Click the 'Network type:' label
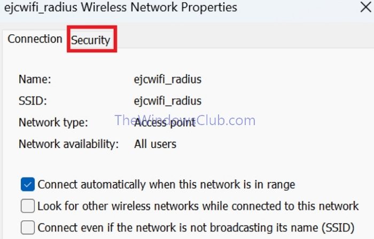Viewport: 374px width, 239px height. click(x=52, y=122)
